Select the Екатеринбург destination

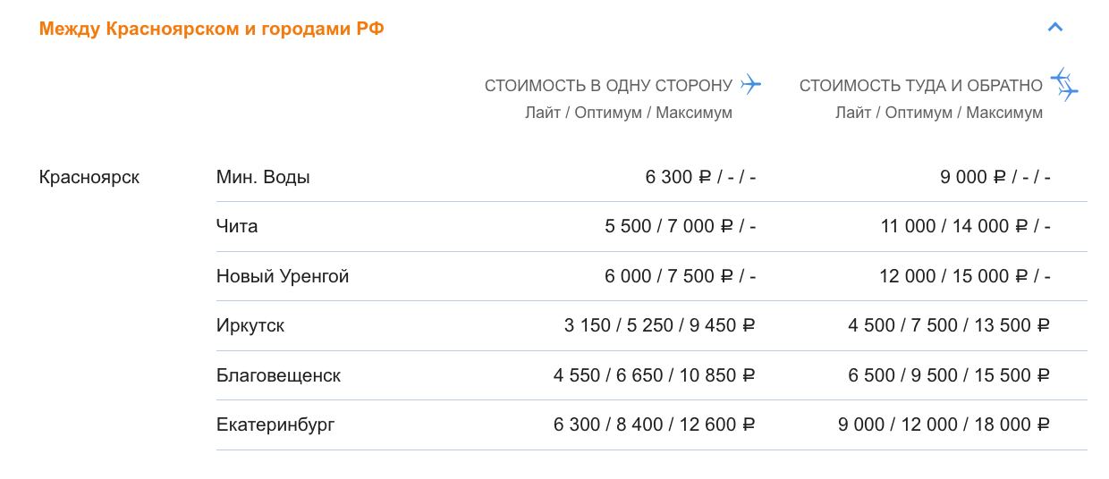coord(275,424)
